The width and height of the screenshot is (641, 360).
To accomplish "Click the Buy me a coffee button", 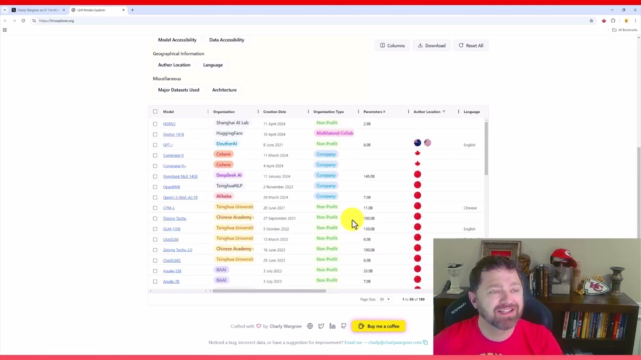I will coord(379,326).
